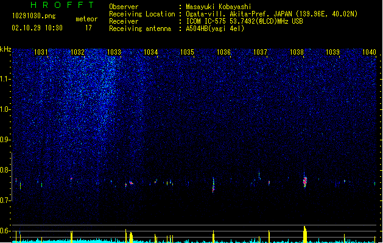Select the file name 10291030.png

coord(34,16)
